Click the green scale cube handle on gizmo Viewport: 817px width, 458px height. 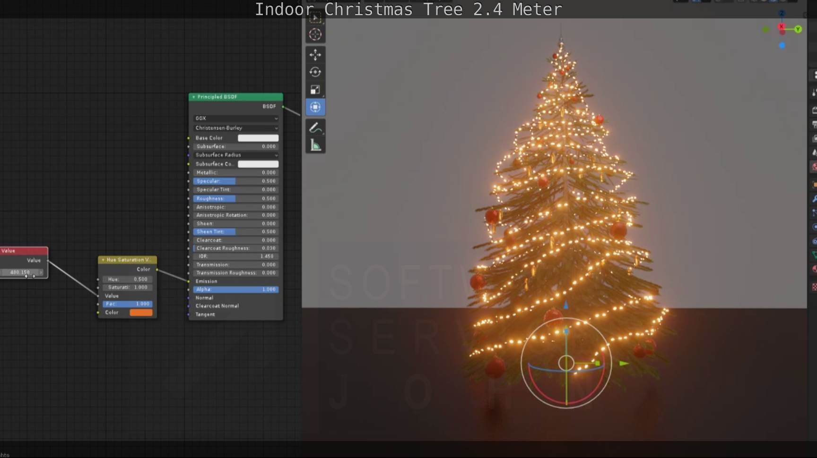click(x=598, y=363)
